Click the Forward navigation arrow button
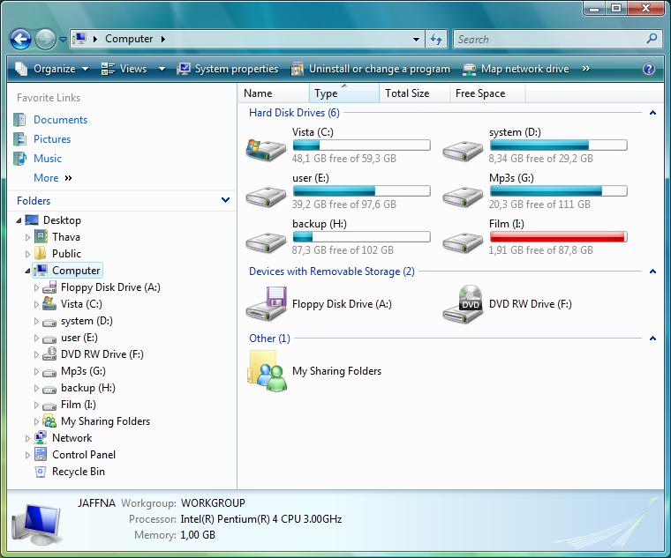The image size is (671, 558). [45, 40]
